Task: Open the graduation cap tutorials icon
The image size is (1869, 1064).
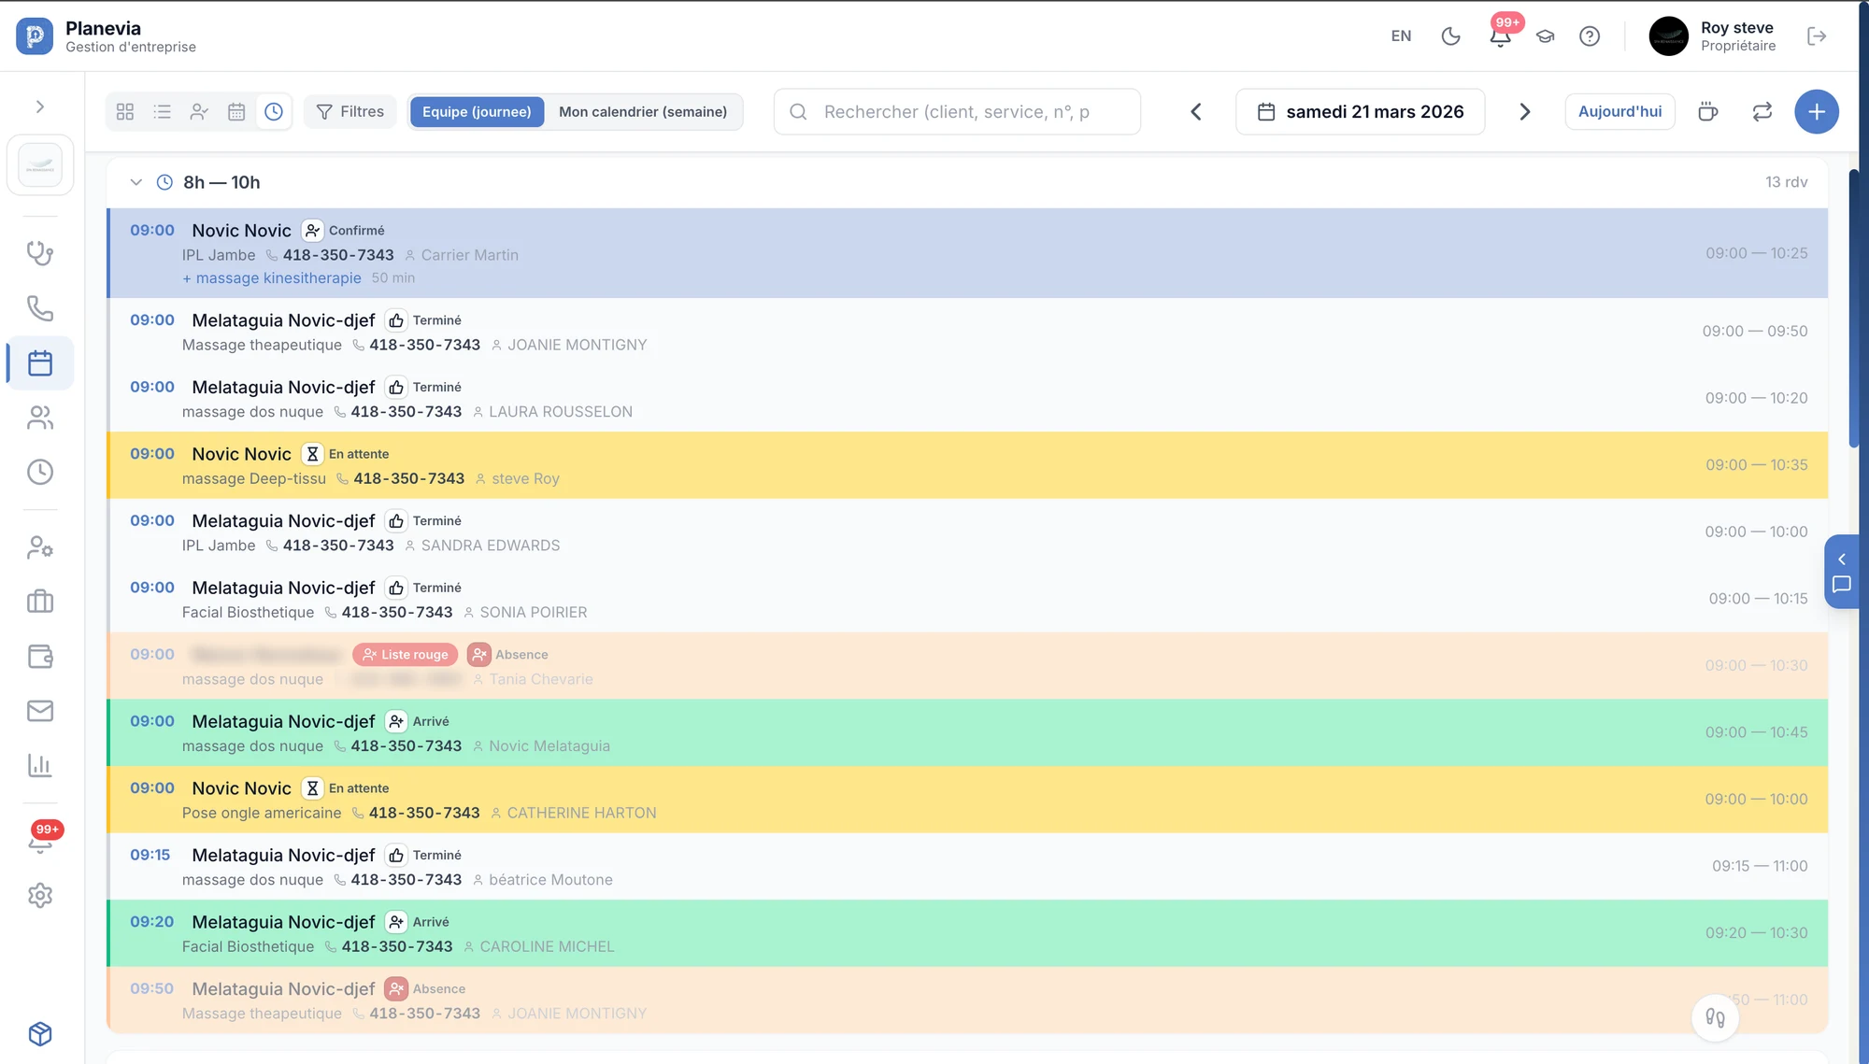Action: coord(1545,36)
